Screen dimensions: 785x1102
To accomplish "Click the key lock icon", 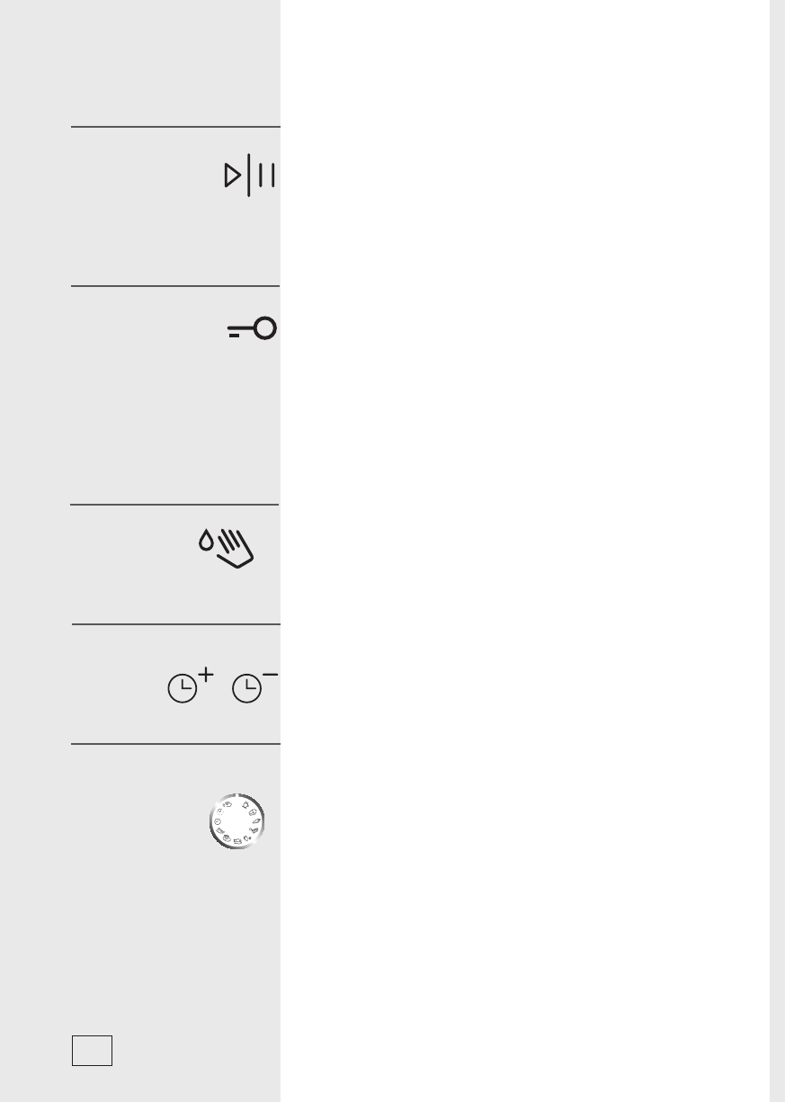I will pos(253,330).
